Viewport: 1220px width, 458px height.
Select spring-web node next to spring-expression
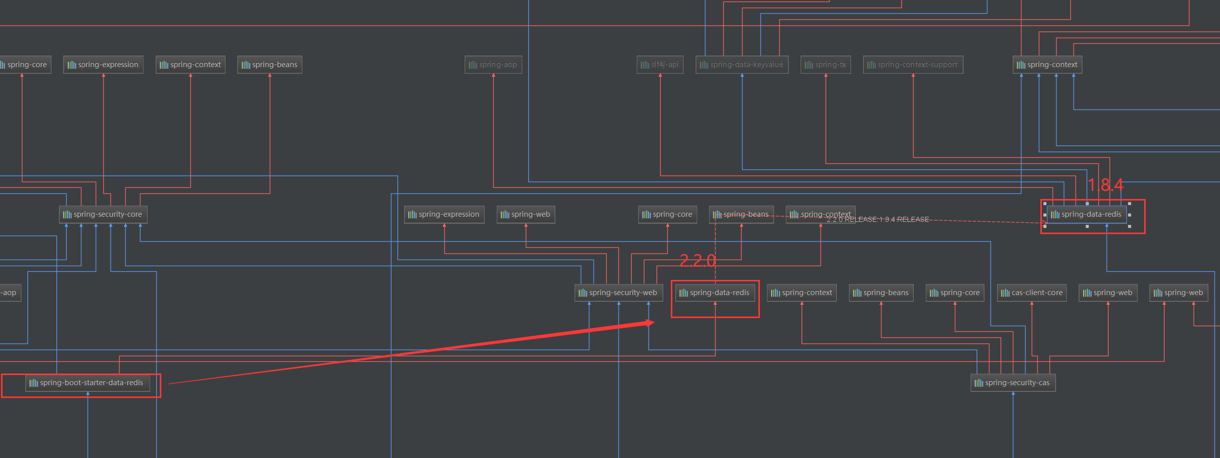[526, 215]
